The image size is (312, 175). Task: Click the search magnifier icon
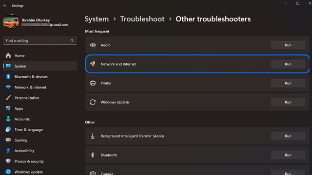click(x=72, y=40)
